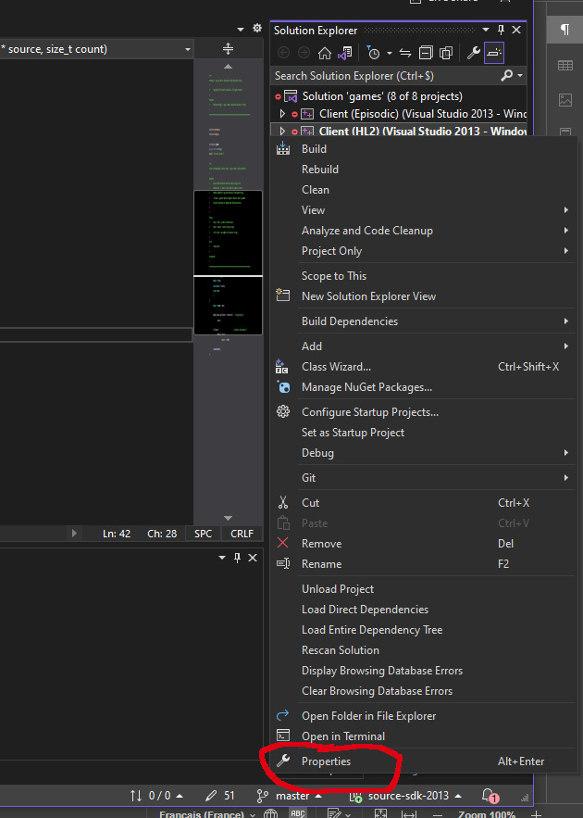Screen dimensions: 583x818
Task: Click Switch Views icon in Solution Explorer
Action: coord(345,54)
